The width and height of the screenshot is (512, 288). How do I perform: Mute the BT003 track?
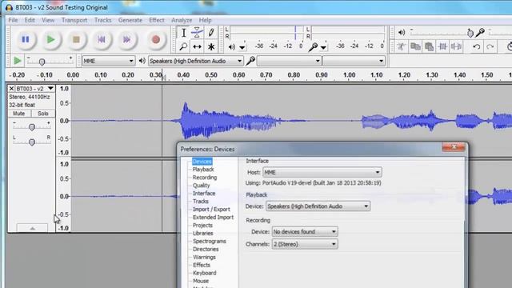click(x=18, y=114)
